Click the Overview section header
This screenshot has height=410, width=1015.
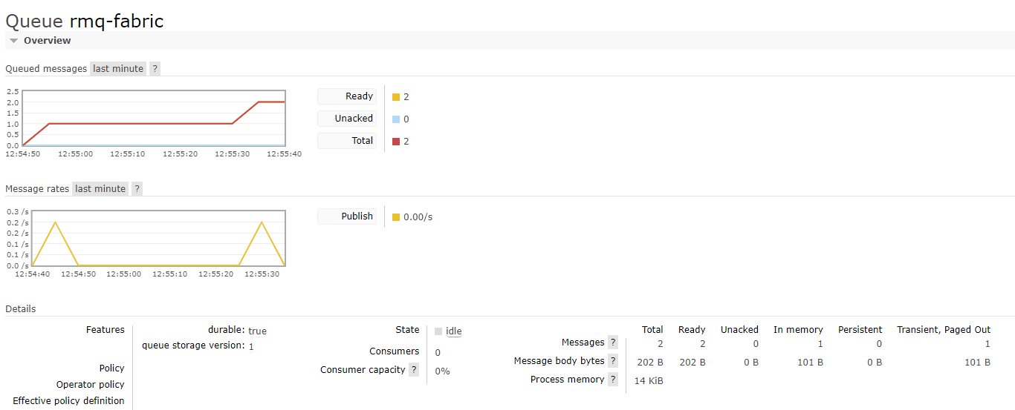(x=48, y=41)
